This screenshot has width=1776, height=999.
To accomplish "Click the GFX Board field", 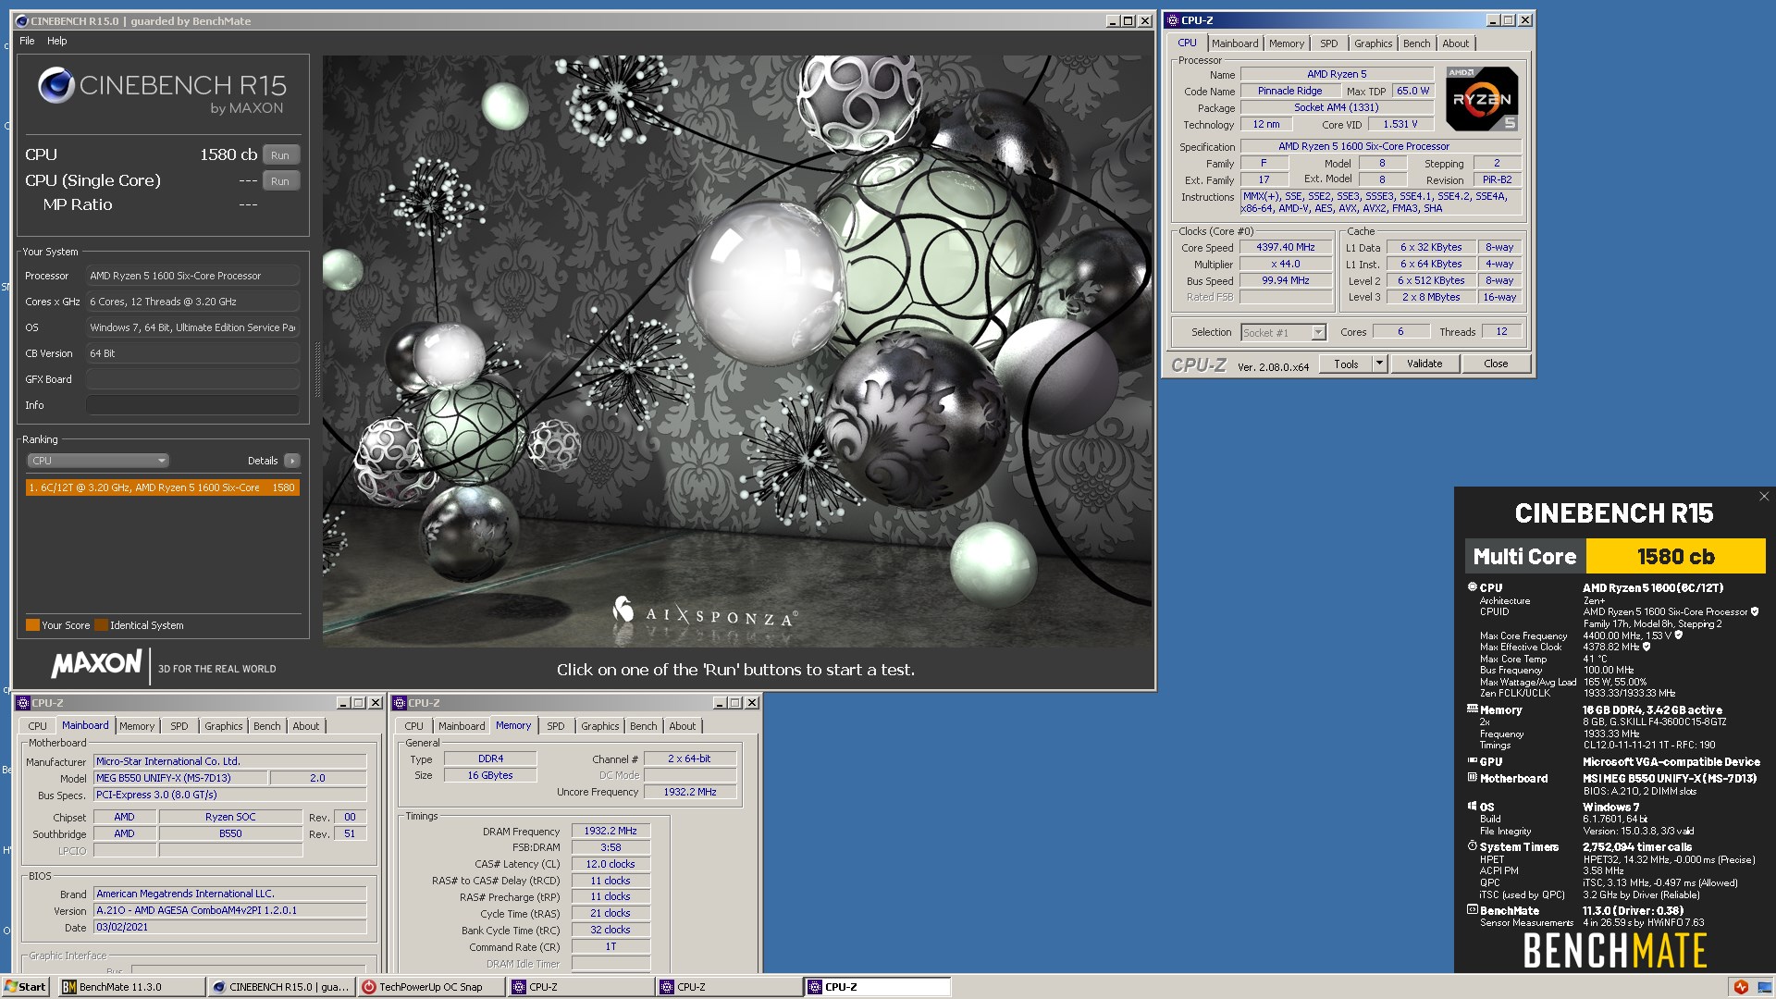I will [x=192, y=379].
